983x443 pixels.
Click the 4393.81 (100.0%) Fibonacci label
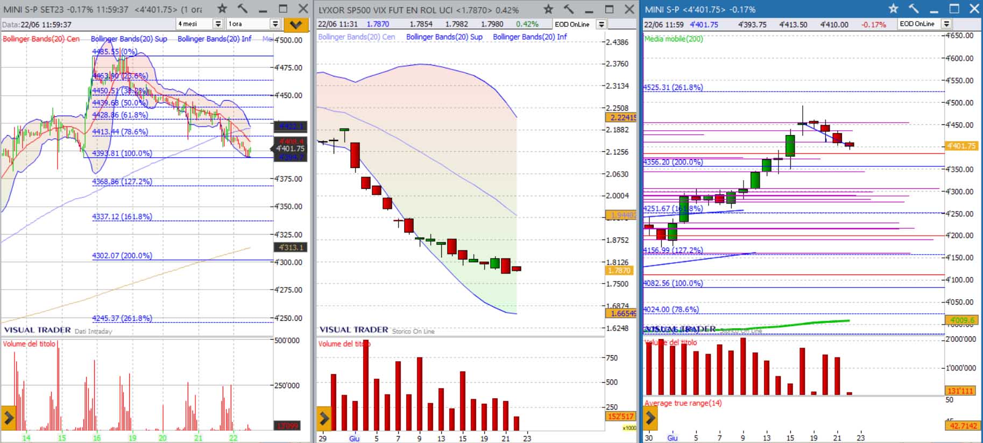click(x=122, y=153)
